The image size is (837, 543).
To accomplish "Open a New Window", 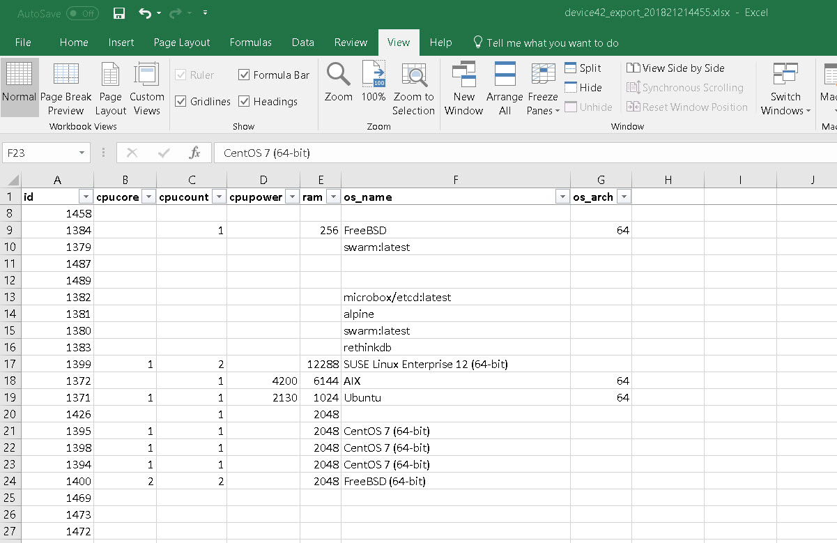I will [463, 89].
